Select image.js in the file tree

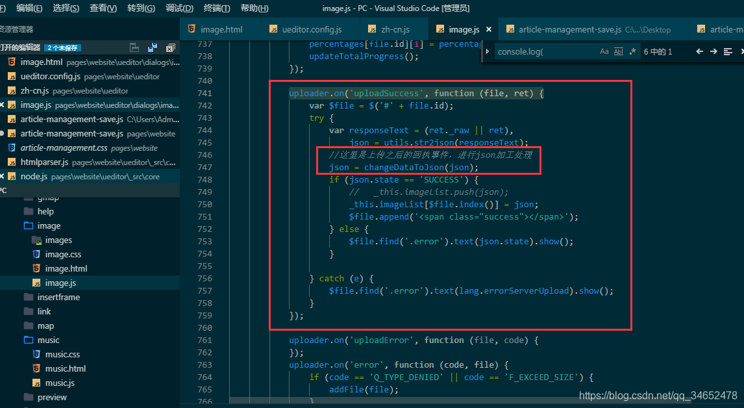point(90,283)
